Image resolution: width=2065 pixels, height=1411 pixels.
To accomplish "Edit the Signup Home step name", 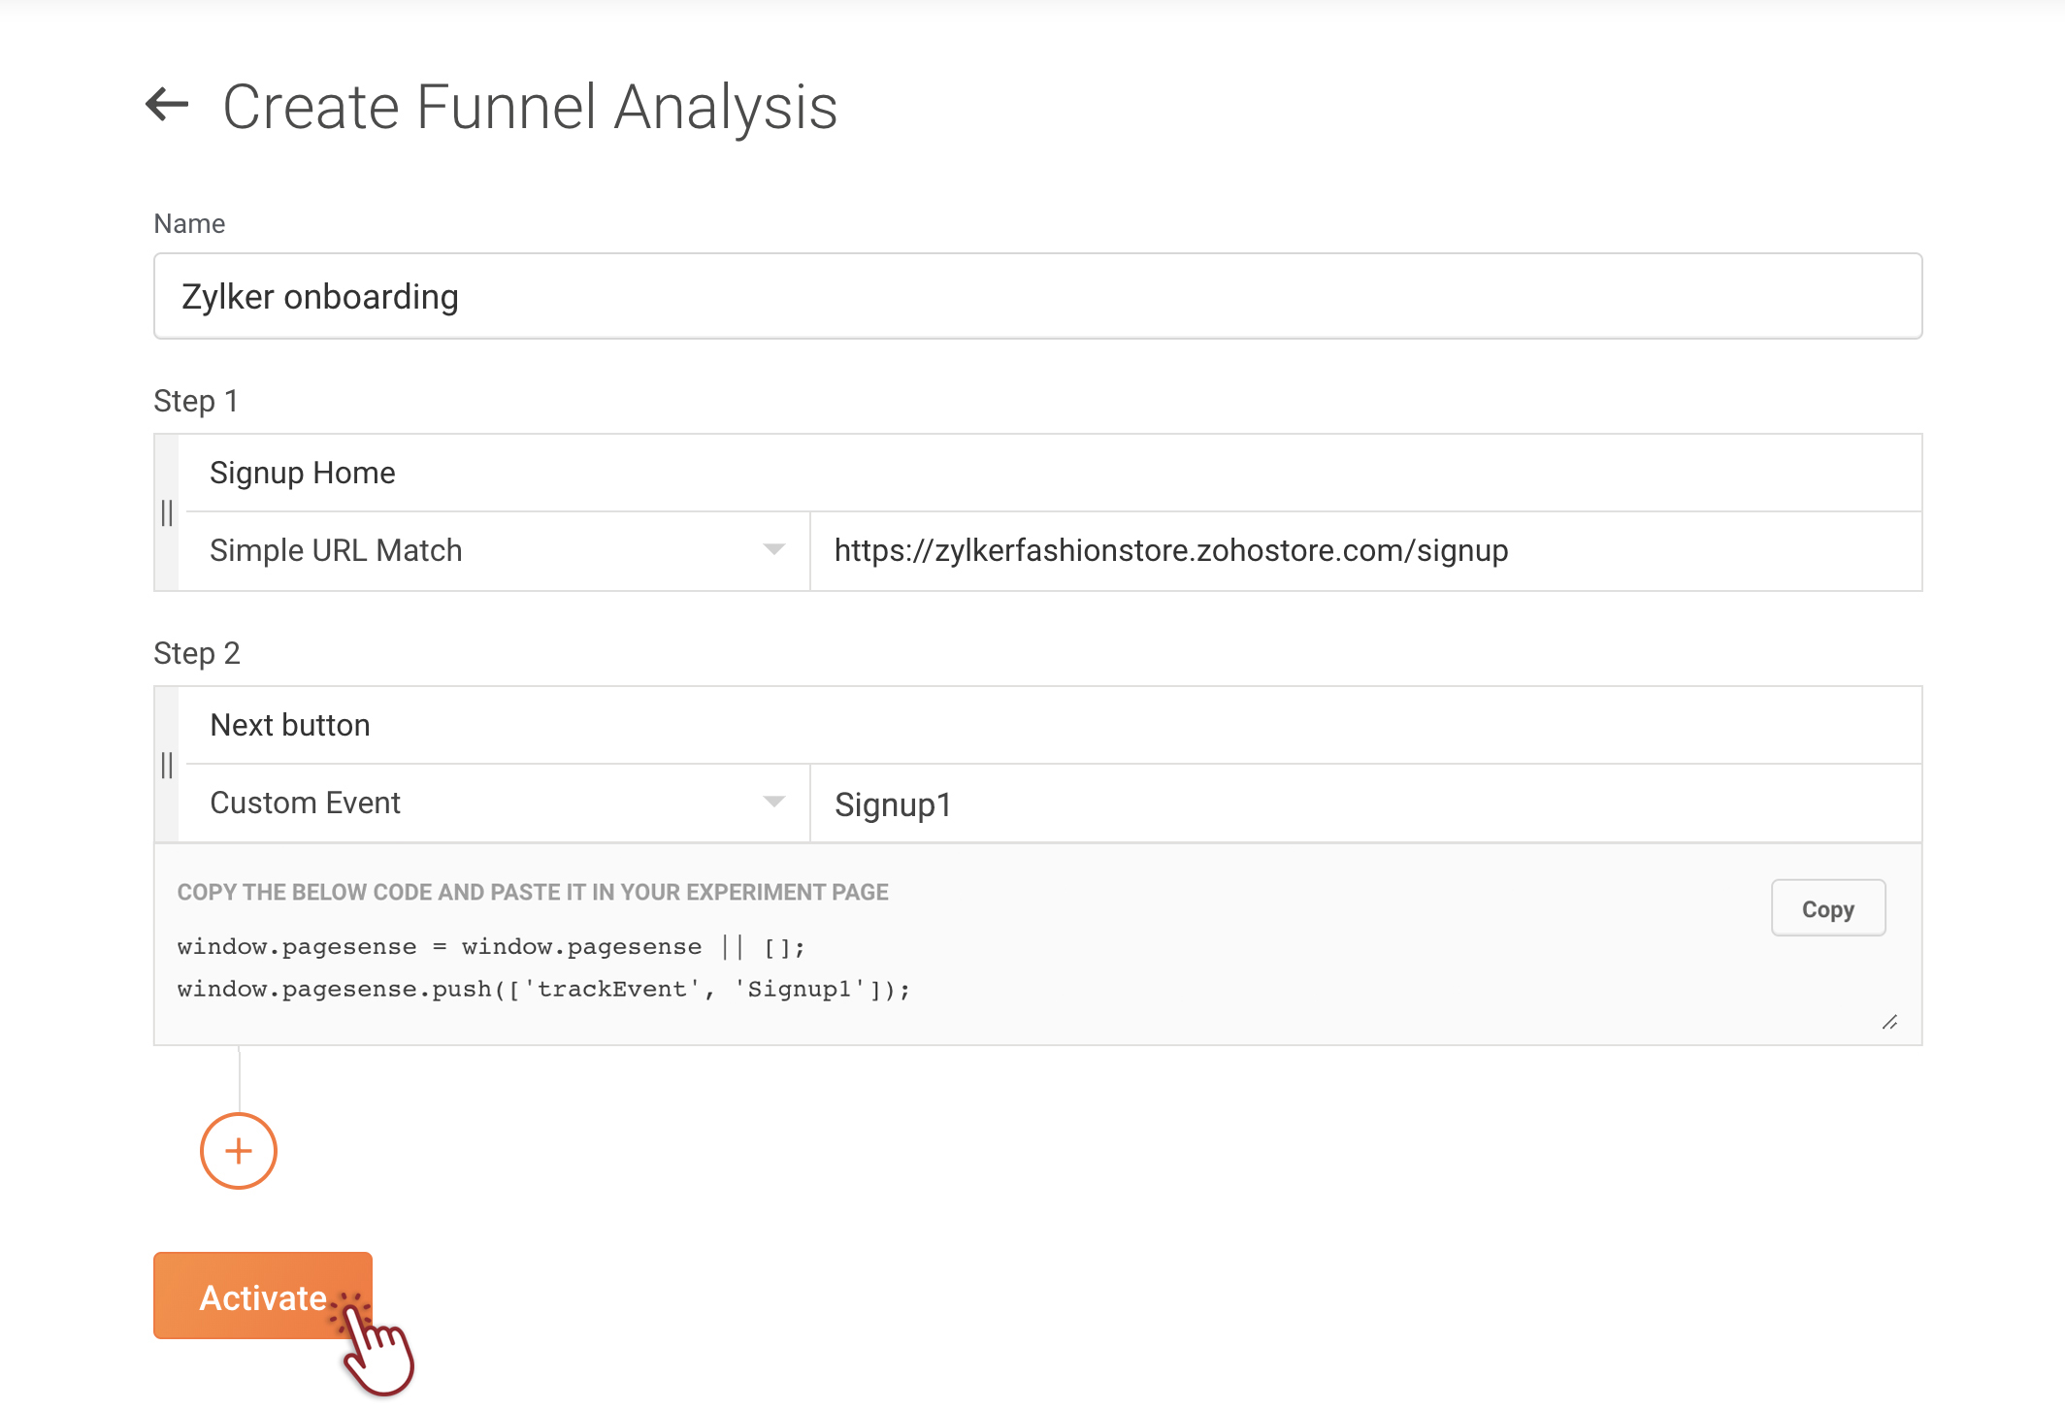I will pyautogui.click(x=1048, y=473).
